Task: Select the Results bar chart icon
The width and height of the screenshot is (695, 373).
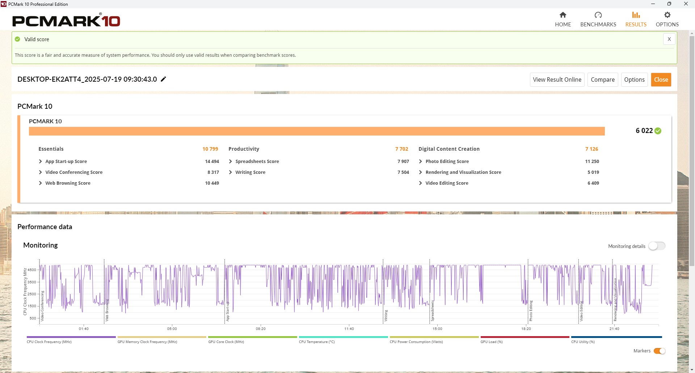Action: tap(636, 15)
